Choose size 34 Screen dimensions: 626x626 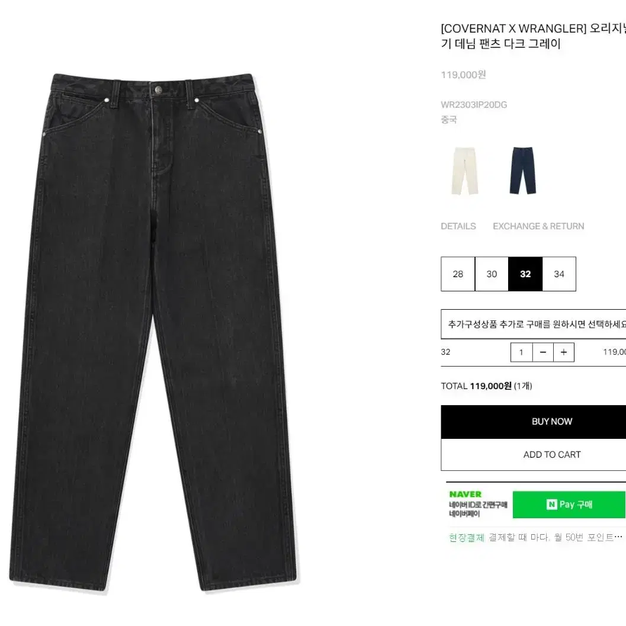tap(559, 274)
